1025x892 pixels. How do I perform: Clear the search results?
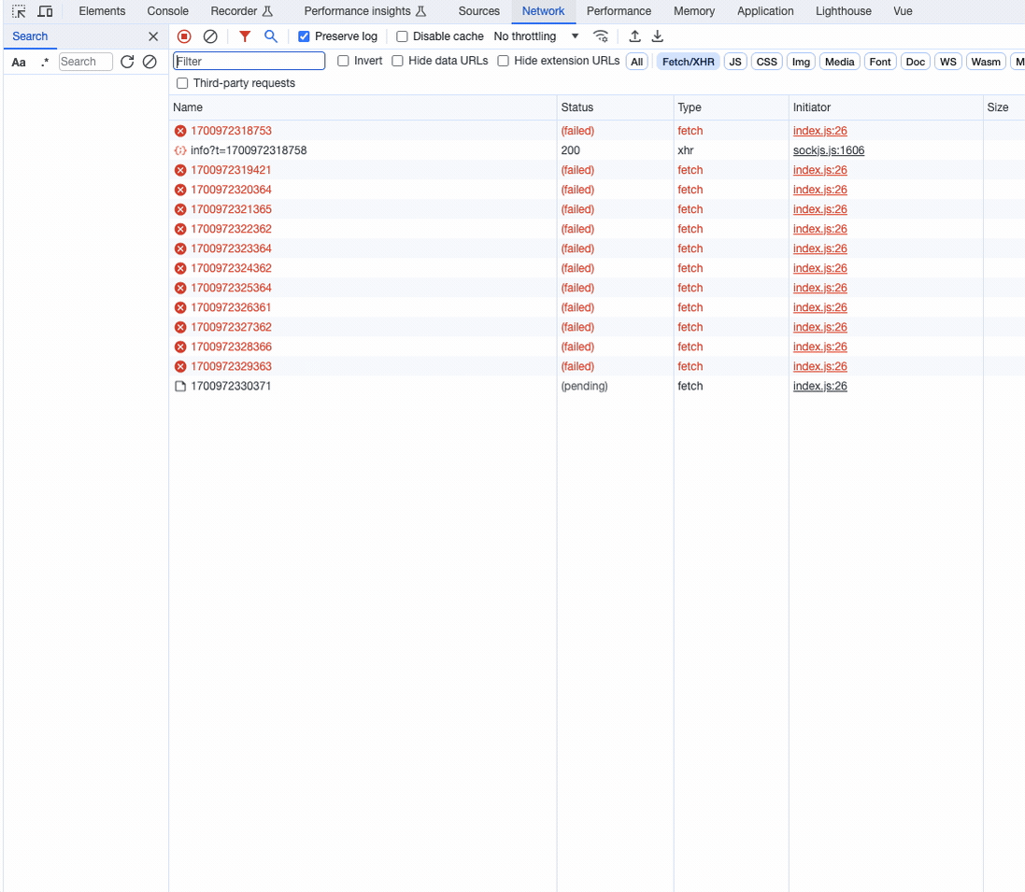[x=149, y=62]
